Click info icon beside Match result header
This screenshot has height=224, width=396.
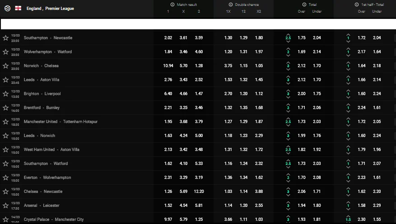172,5
